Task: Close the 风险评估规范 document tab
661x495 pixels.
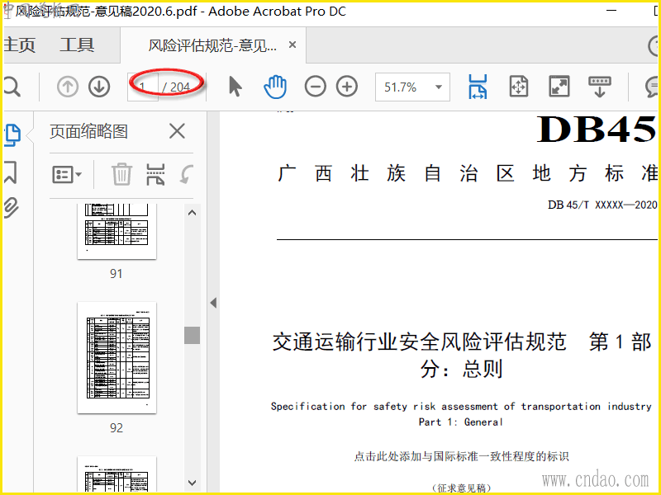Action: tap(292, 45)
